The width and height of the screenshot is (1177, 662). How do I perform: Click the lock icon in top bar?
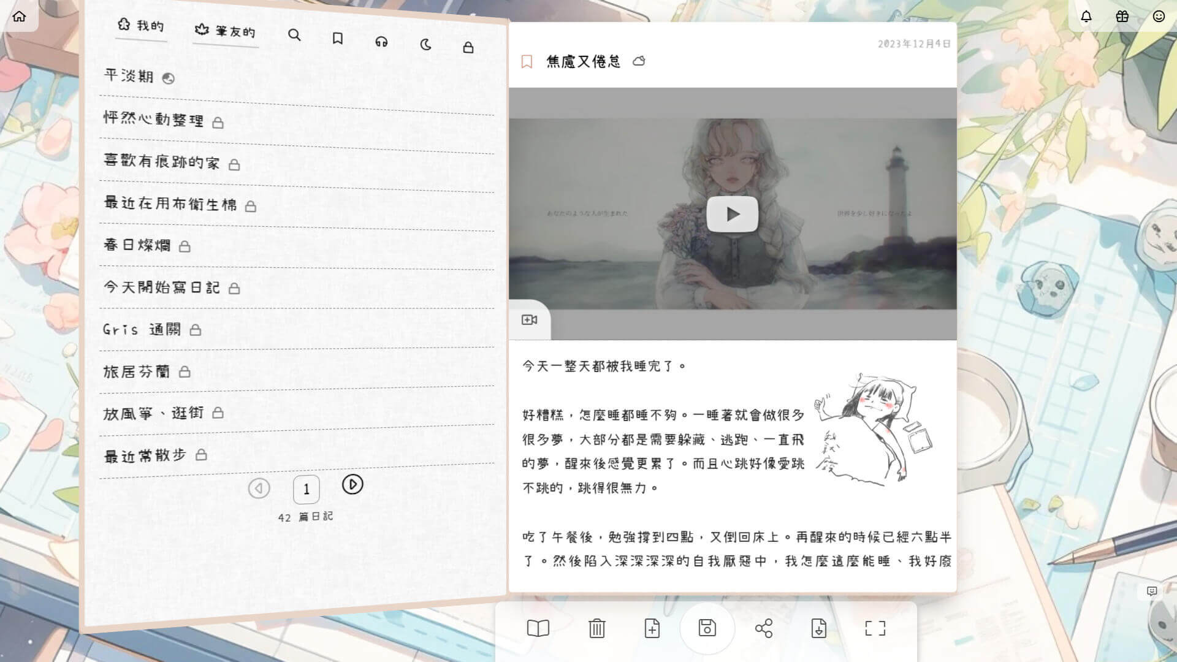pyautogui.click(x=468, y=48)
